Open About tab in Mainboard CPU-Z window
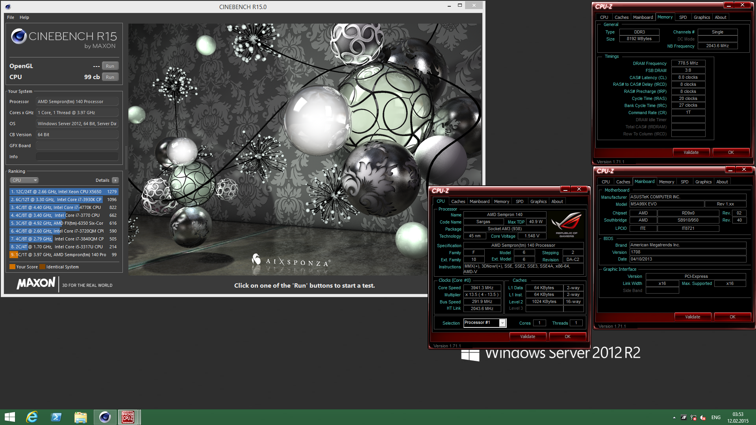Image resolution: width=756 pixels, height=425 pixels. (x=722, y=182)
